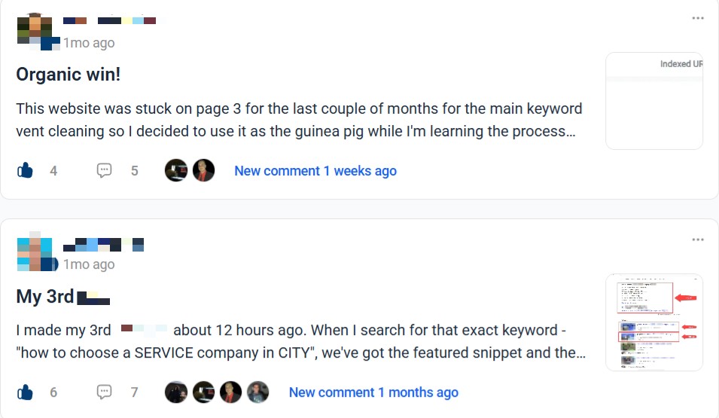
Task: Click first commenter avatar under "Organic win!"
Action: coord(176,171)
